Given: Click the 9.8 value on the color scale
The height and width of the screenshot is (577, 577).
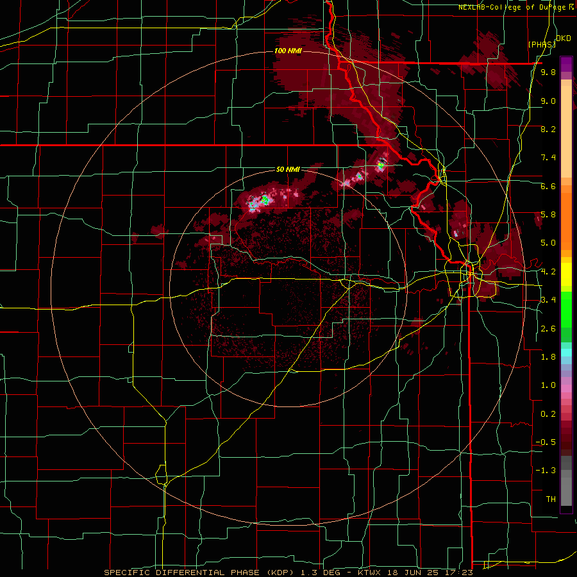Looking at the screenshot, I should coord(548,72).
